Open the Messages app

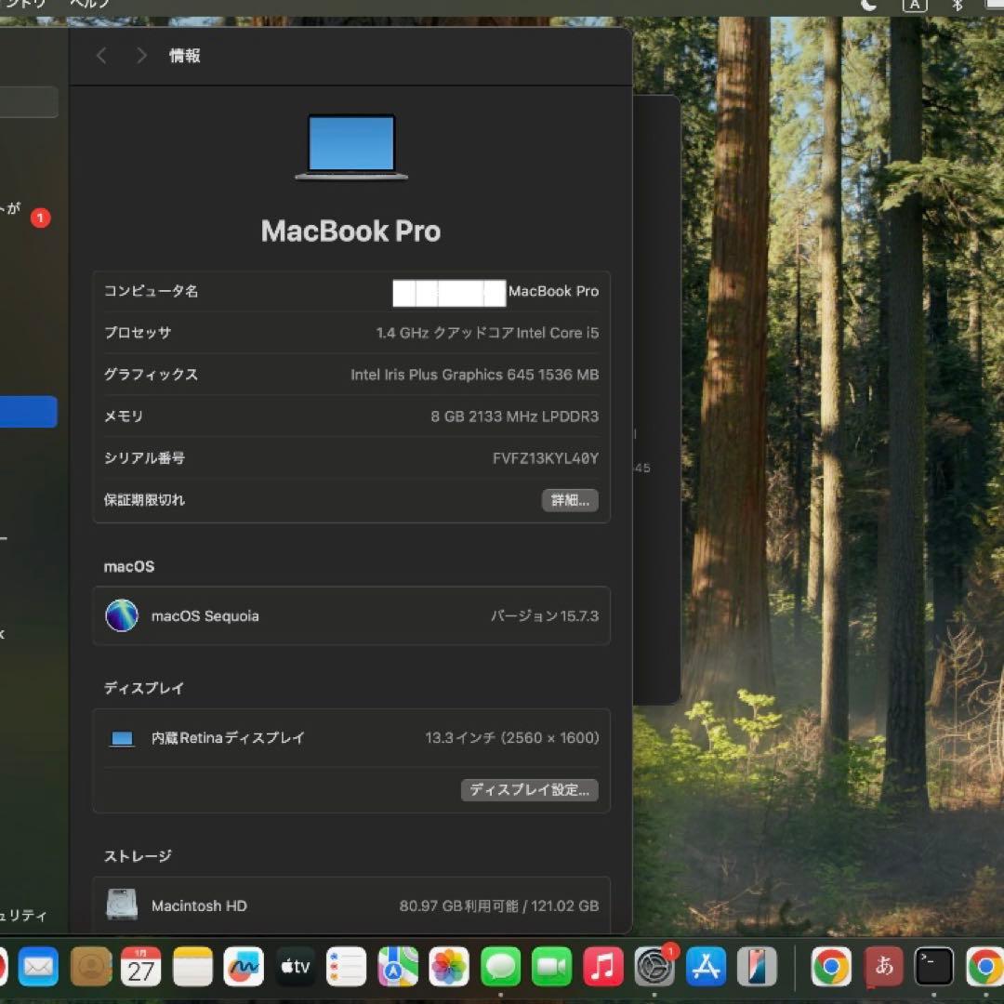(x=500, y=967)
